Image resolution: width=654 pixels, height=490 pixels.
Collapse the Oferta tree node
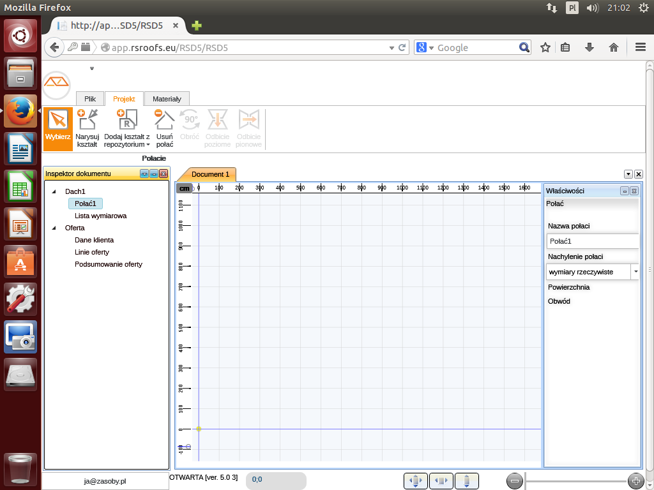tap(54, 228)
